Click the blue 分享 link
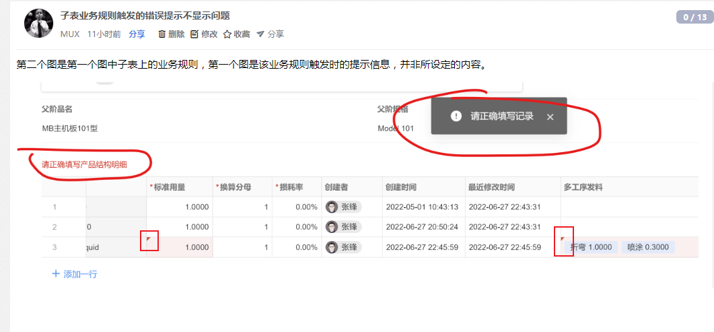Screen dimensions: 714x332 point(137,34)
